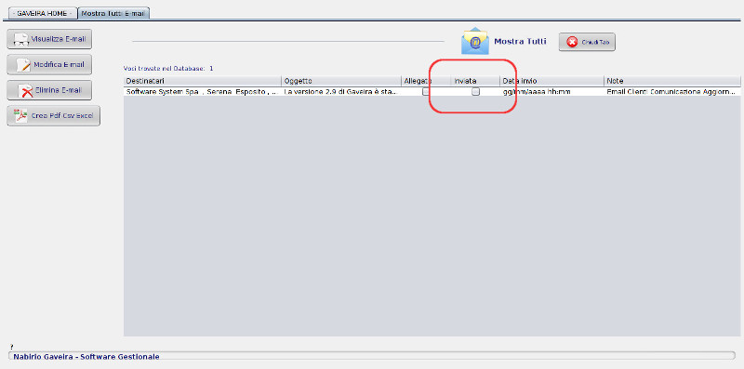Click the Nabirio Gaveira status progress bar
Viewport: 744px width, 369px height.
[x=371, y=356]
